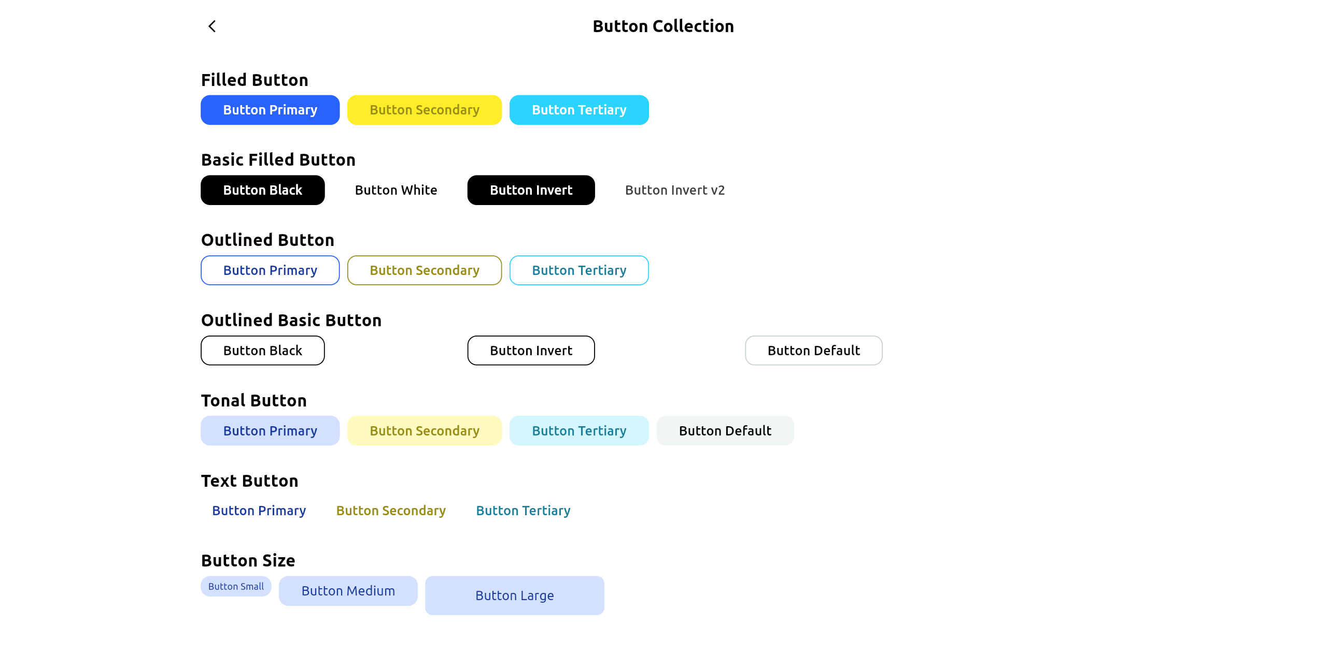Screen dimensions: 1327x654
Task: Select the Button White
Action: coord(396,190)
